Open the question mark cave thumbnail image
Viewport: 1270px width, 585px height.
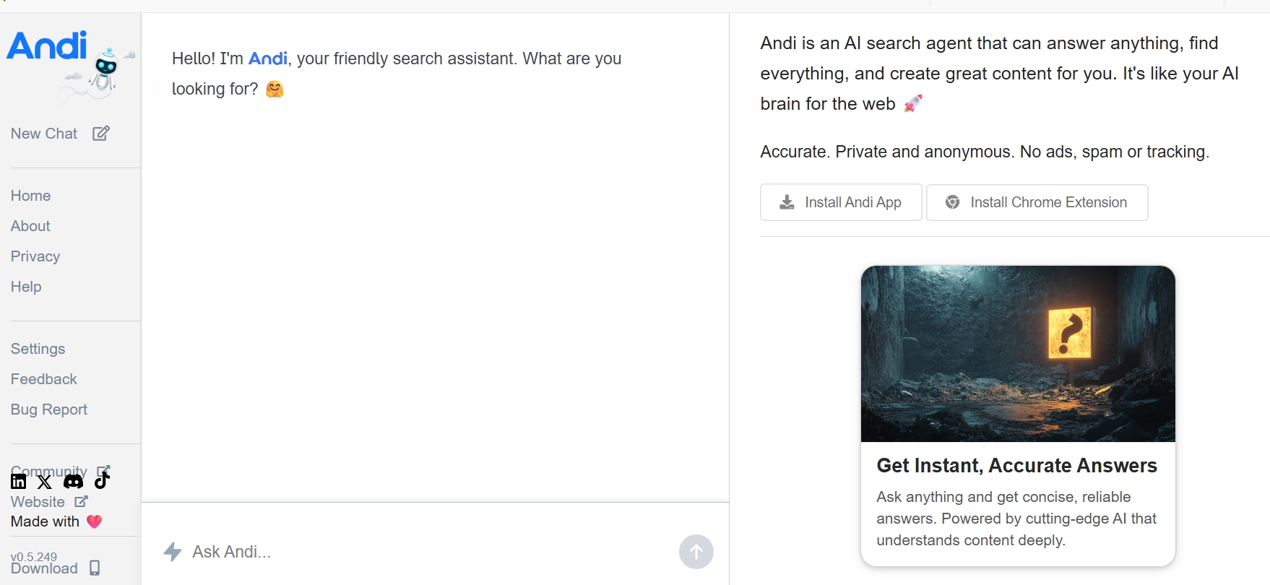1018,354
